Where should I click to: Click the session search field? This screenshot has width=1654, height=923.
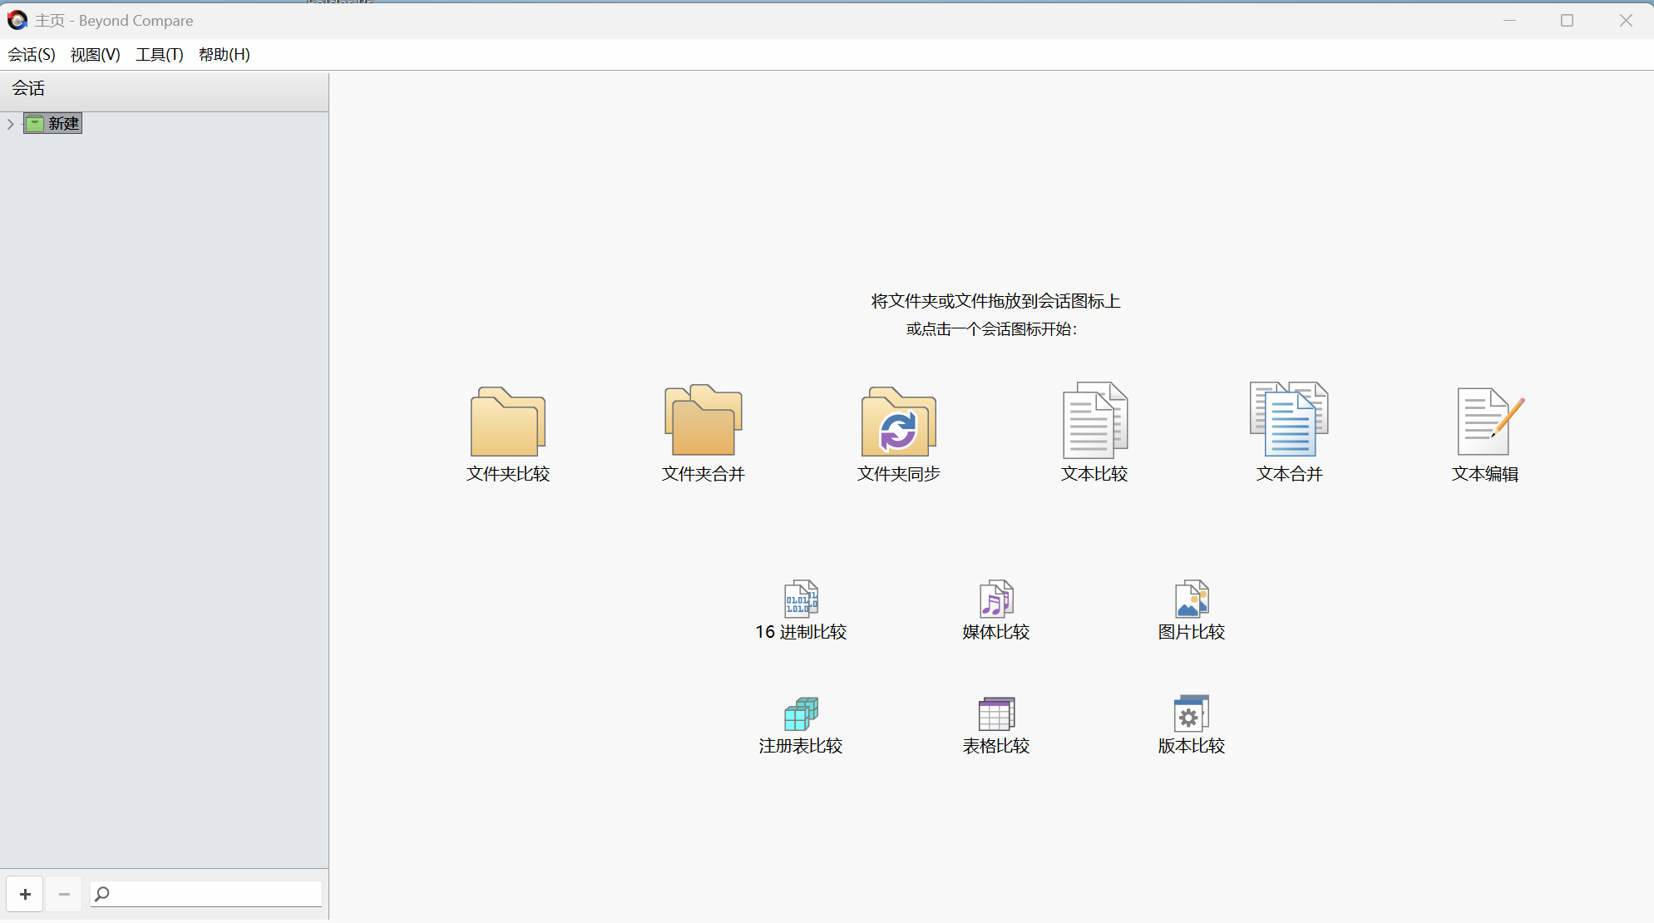click(x=204, y=893)
